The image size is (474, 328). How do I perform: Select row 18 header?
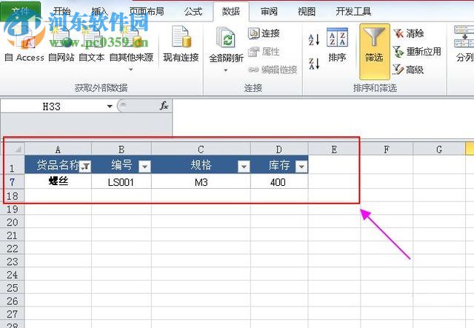point(12,196)
